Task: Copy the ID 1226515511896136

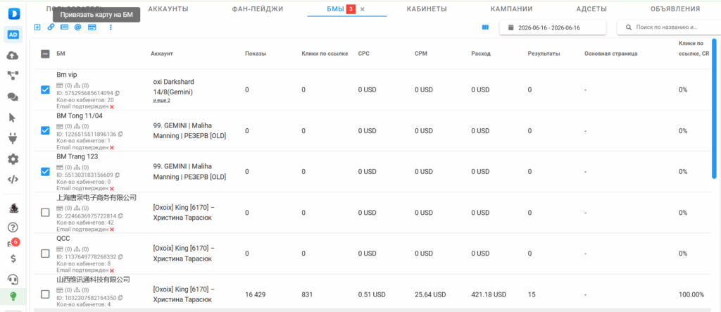Action: pos(120,134)
